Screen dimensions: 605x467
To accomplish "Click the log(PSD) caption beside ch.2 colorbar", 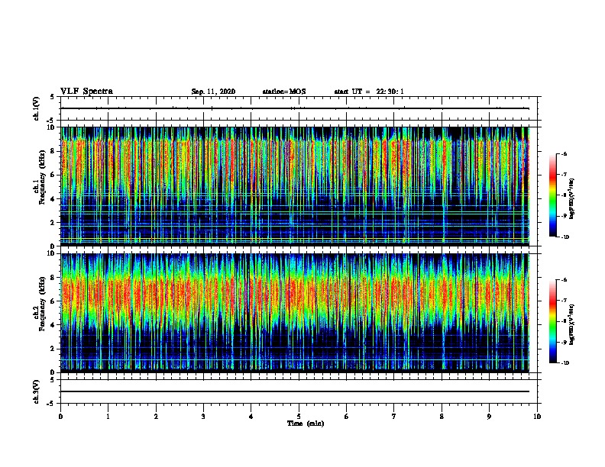I will point(572,324).
